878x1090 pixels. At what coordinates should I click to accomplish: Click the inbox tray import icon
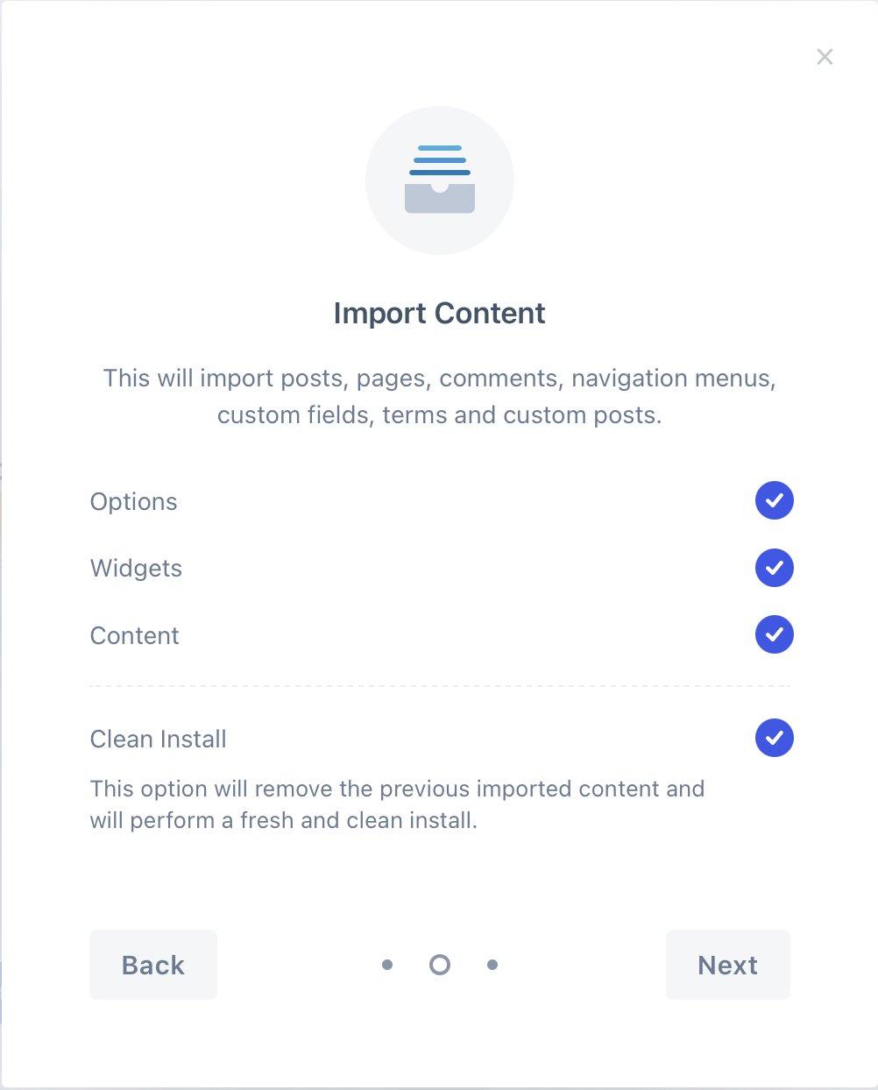[440, 180]
